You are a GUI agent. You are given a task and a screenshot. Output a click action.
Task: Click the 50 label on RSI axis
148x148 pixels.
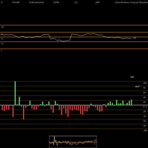2,39
